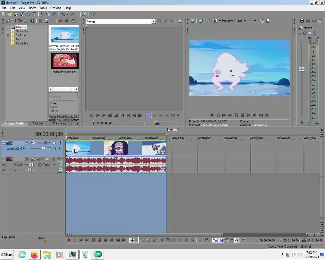This screenshot has width=325, height=260.
Task: Open the Split Screen View dropdown arrow
Action: point(220,21)
